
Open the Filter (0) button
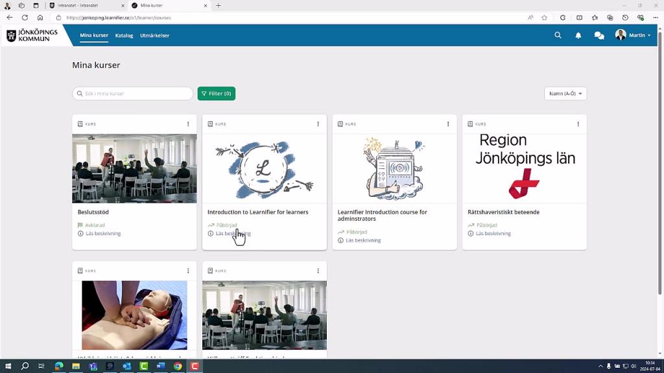click(217, 93)
